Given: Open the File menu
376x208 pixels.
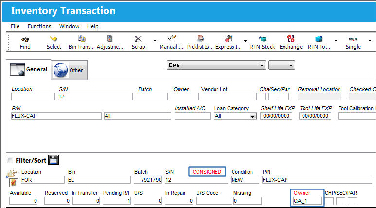Looking at the screenshot, I should point(15,26).
